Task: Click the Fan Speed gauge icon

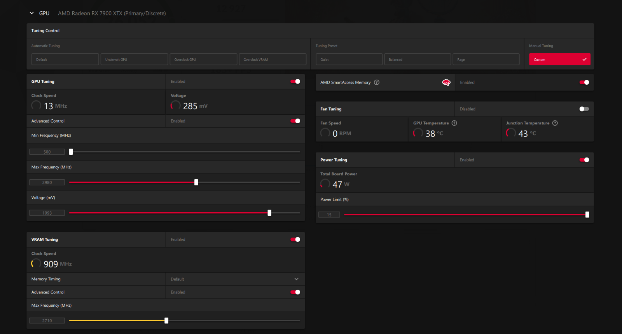Action: coord(325,133)
